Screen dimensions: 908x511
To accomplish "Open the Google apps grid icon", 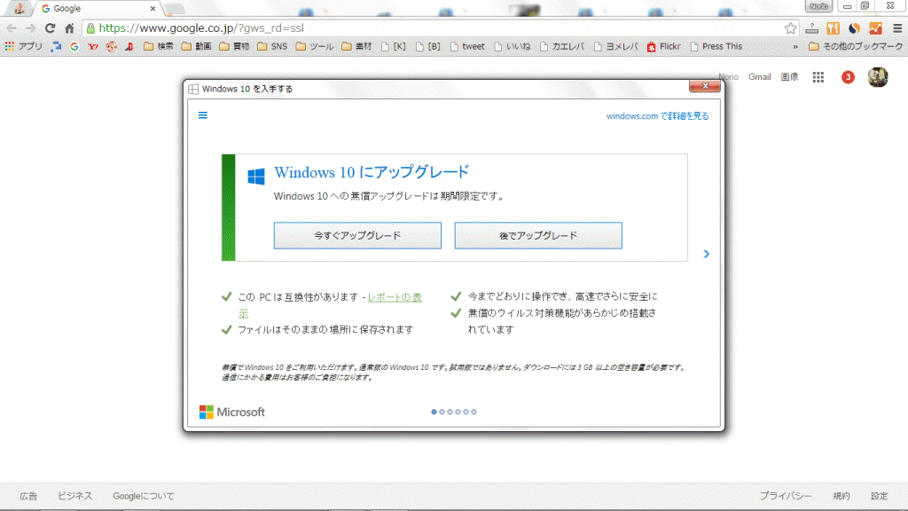I will click(818, 77).
